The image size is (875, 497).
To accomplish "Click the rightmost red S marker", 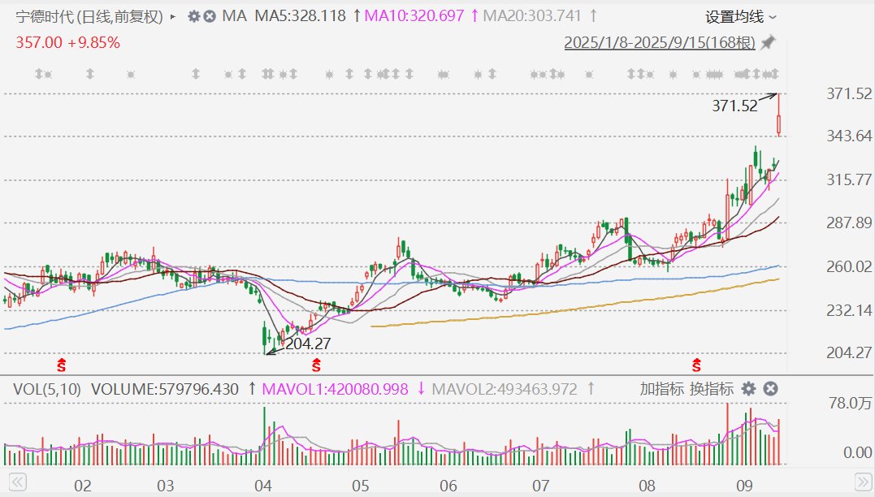I will [696, 363].
